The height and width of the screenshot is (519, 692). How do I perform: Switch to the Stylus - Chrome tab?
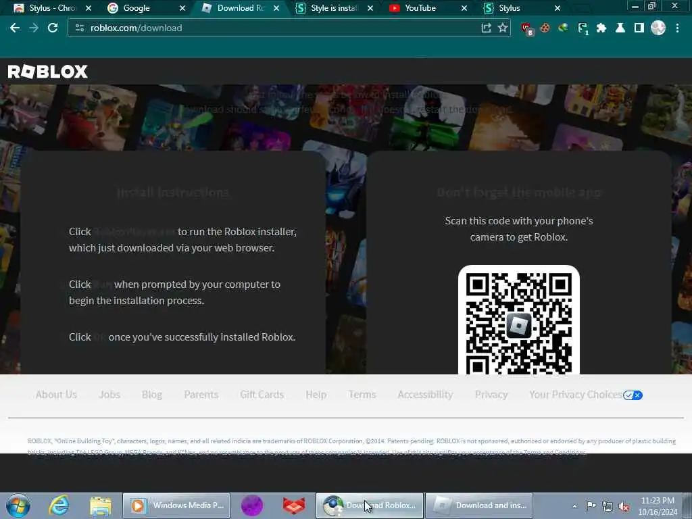pos(53,8)
